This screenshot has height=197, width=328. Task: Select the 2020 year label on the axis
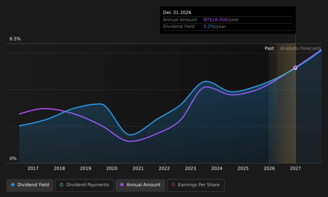coord(112,168)
